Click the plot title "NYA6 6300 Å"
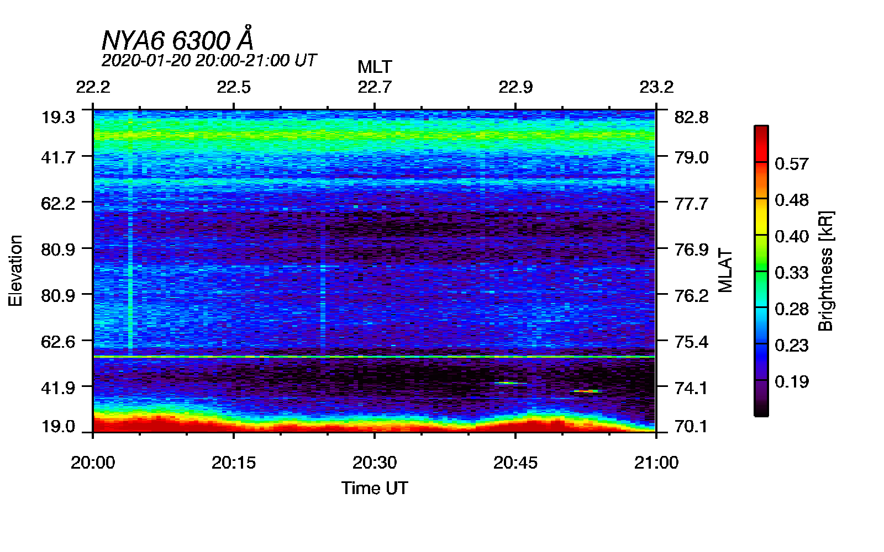This screenshot has height=552, width=884. point(178,40)
